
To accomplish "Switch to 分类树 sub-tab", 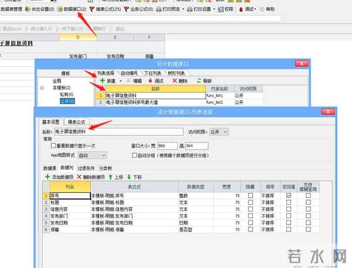I will 105,168.
